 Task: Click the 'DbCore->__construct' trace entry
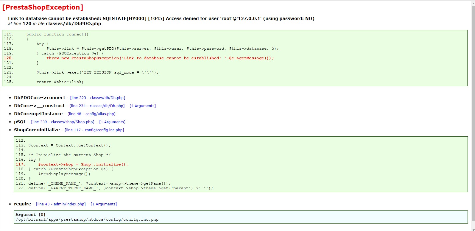coord(39,106)
